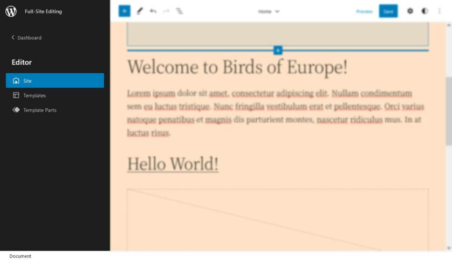Click the Undo arrow icon

click(153, 11)
